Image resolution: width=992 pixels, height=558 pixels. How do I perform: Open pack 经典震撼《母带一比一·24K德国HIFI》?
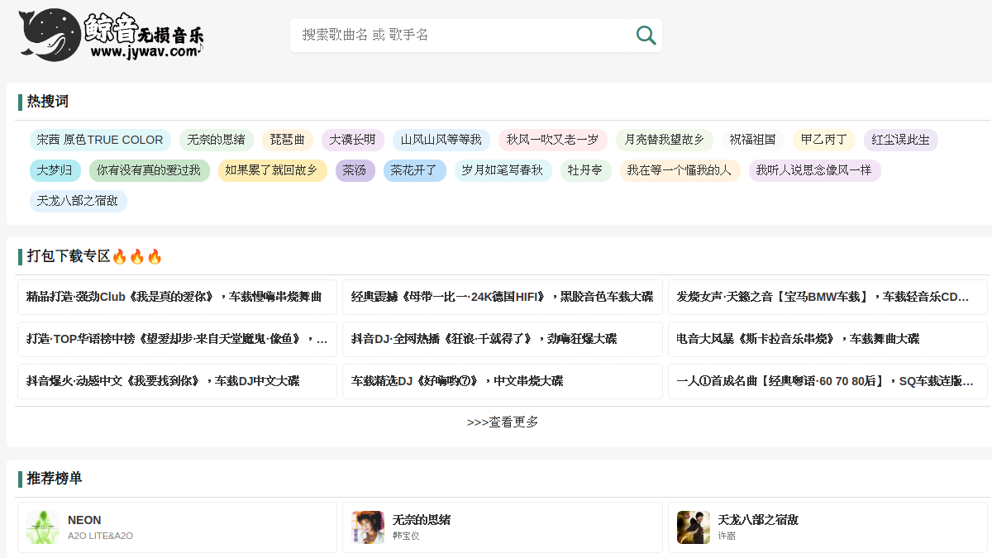pyautogui.click(x=503, y=297)
